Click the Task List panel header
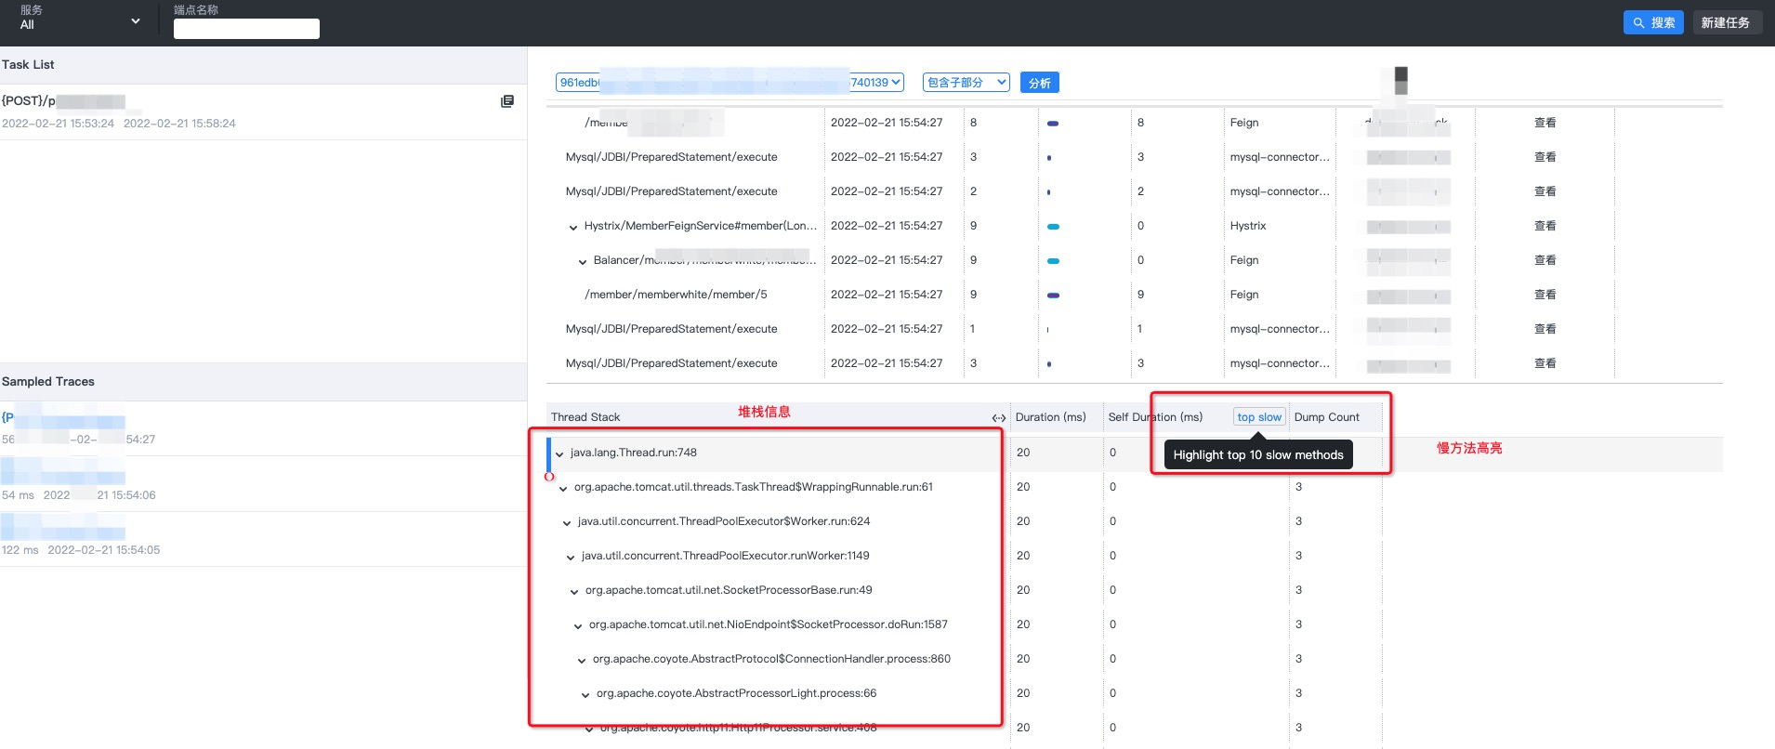1775x749 pixels. click(x=263, y=65)
